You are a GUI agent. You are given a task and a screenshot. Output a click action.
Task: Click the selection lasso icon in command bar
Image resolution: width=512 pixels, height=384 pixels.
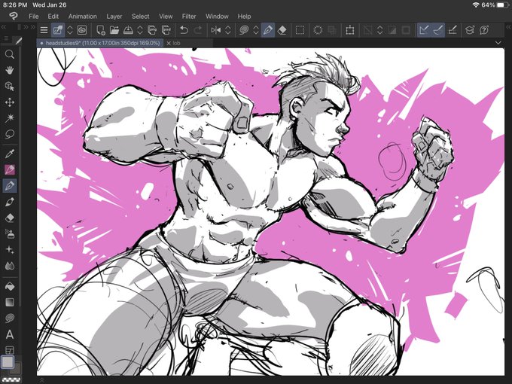pyautogui.click(x=244, y=30)
